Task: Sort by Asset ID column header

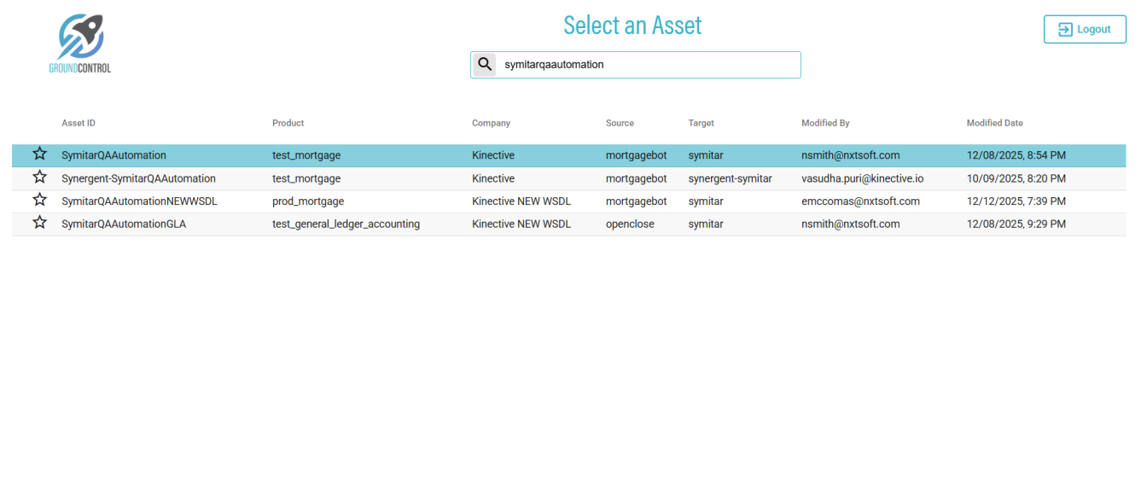Action: pos(79,123)
